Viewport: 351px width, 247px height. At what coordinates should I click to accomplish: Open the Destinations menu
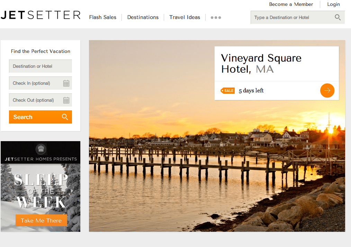click(x=143, y=17)
